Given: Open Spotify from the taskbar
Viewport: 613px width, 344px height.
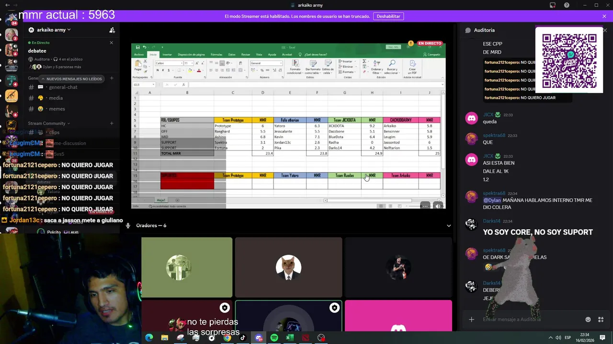Looking at the screenshot, I should coord(274,338).
